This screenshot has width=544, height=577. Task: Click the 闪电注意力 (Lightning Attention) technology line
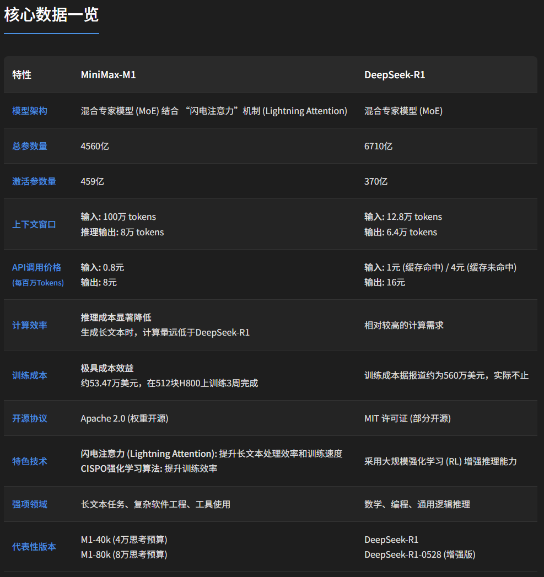(x=212, y=454)
